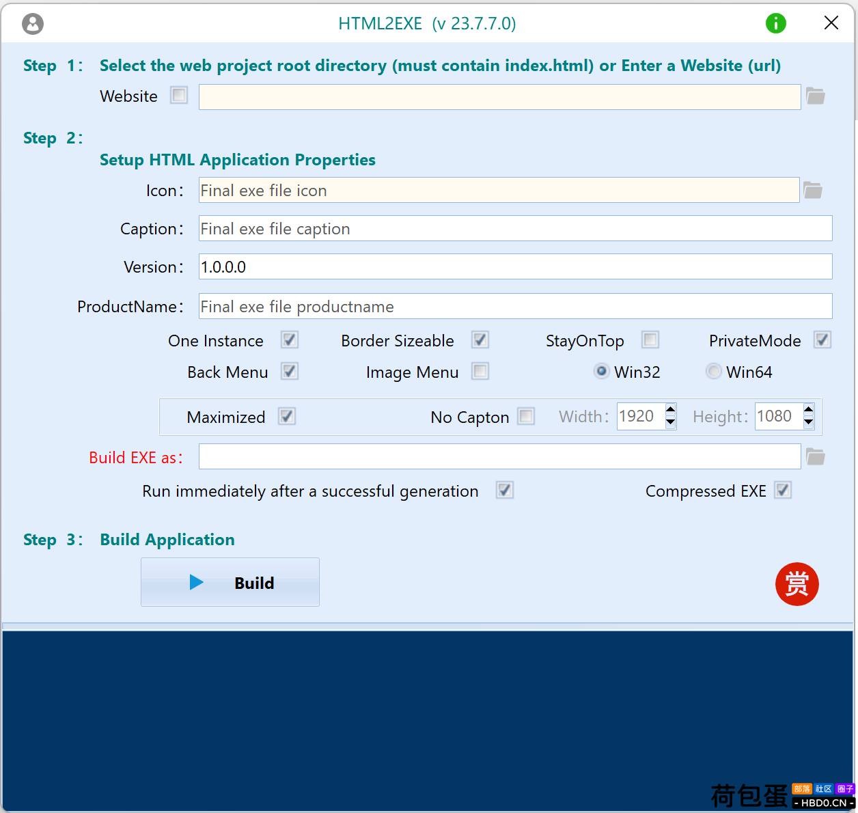Browse for Build EXE output path
858x813 pixels.
[x=816, y=456]
